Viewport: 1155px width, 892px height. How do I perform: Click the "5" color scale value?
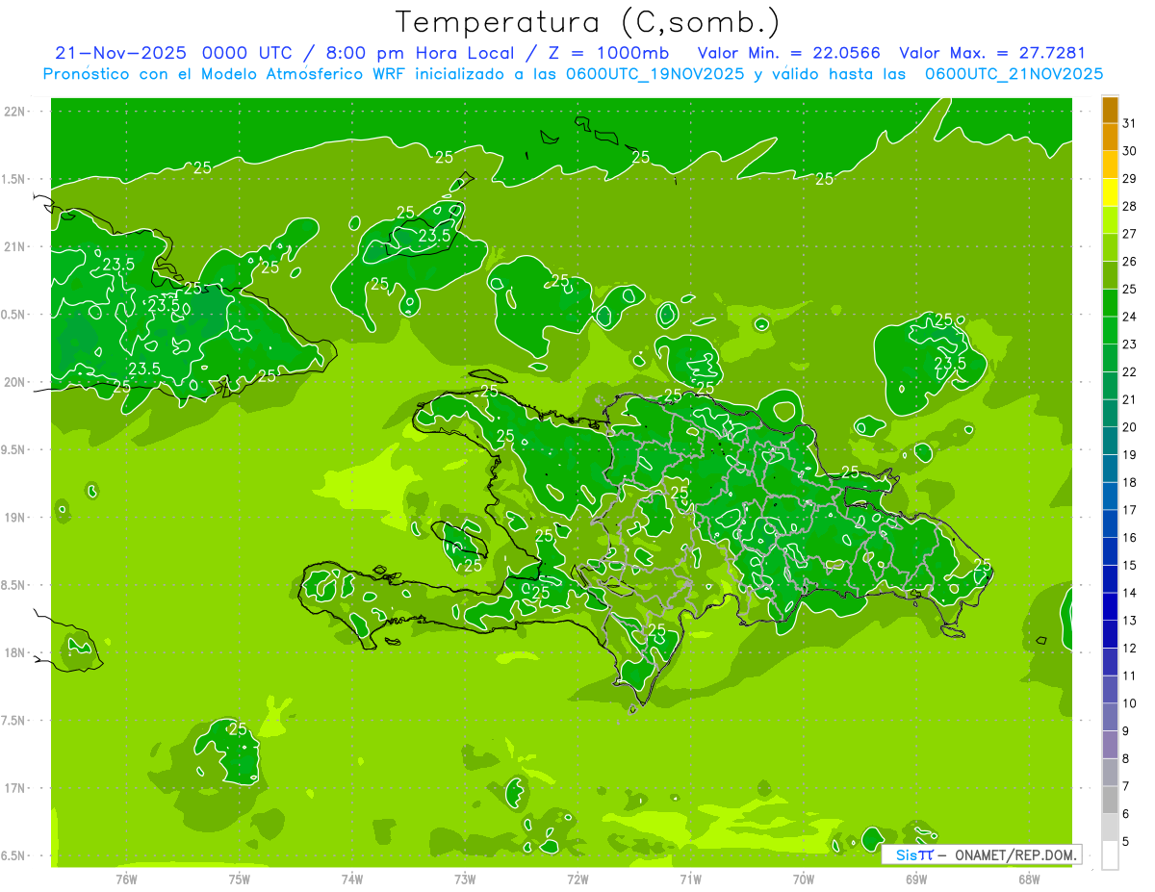coord(1126,842)
